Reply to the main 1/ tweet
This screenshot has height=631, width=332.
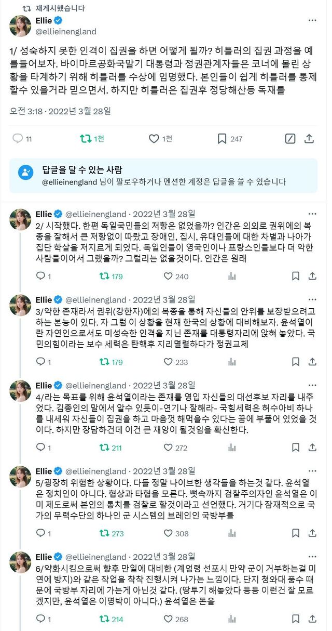(17, 138)
